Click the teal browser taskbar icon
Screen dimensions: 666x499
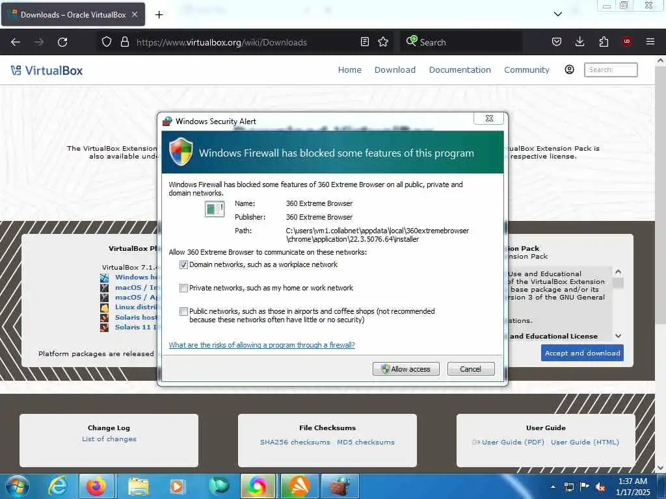[219, 486]
